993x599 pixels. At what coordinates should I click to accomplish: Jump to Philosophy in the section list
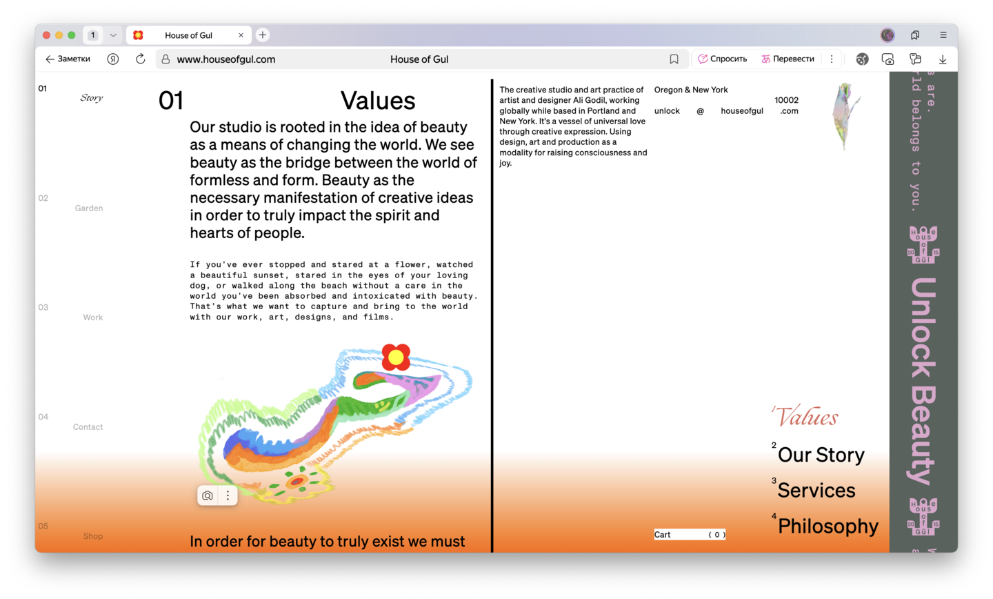[x=827, y=526]
